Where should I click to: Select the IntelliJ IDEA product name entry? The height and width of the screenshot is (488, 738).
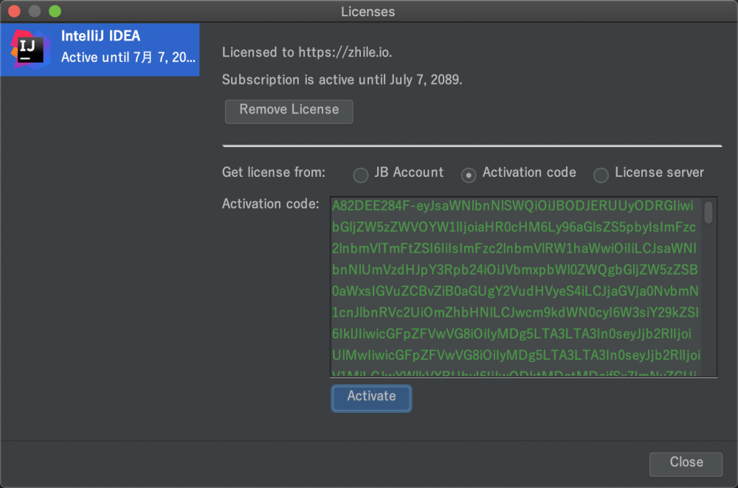coord(100,36)
